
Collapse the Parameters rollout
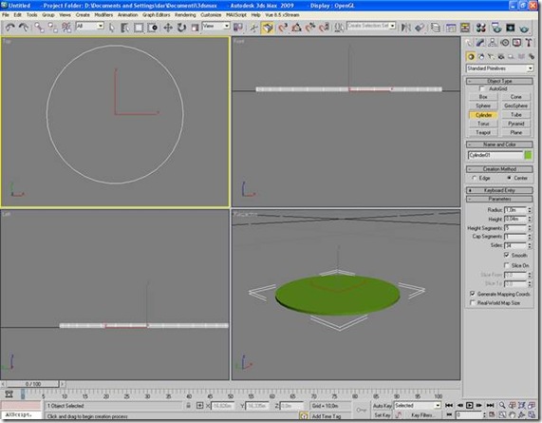499,199
